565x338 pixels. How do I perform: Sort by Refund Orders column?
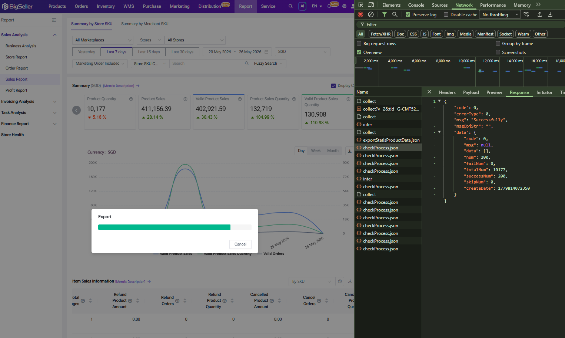pos(185,301)
